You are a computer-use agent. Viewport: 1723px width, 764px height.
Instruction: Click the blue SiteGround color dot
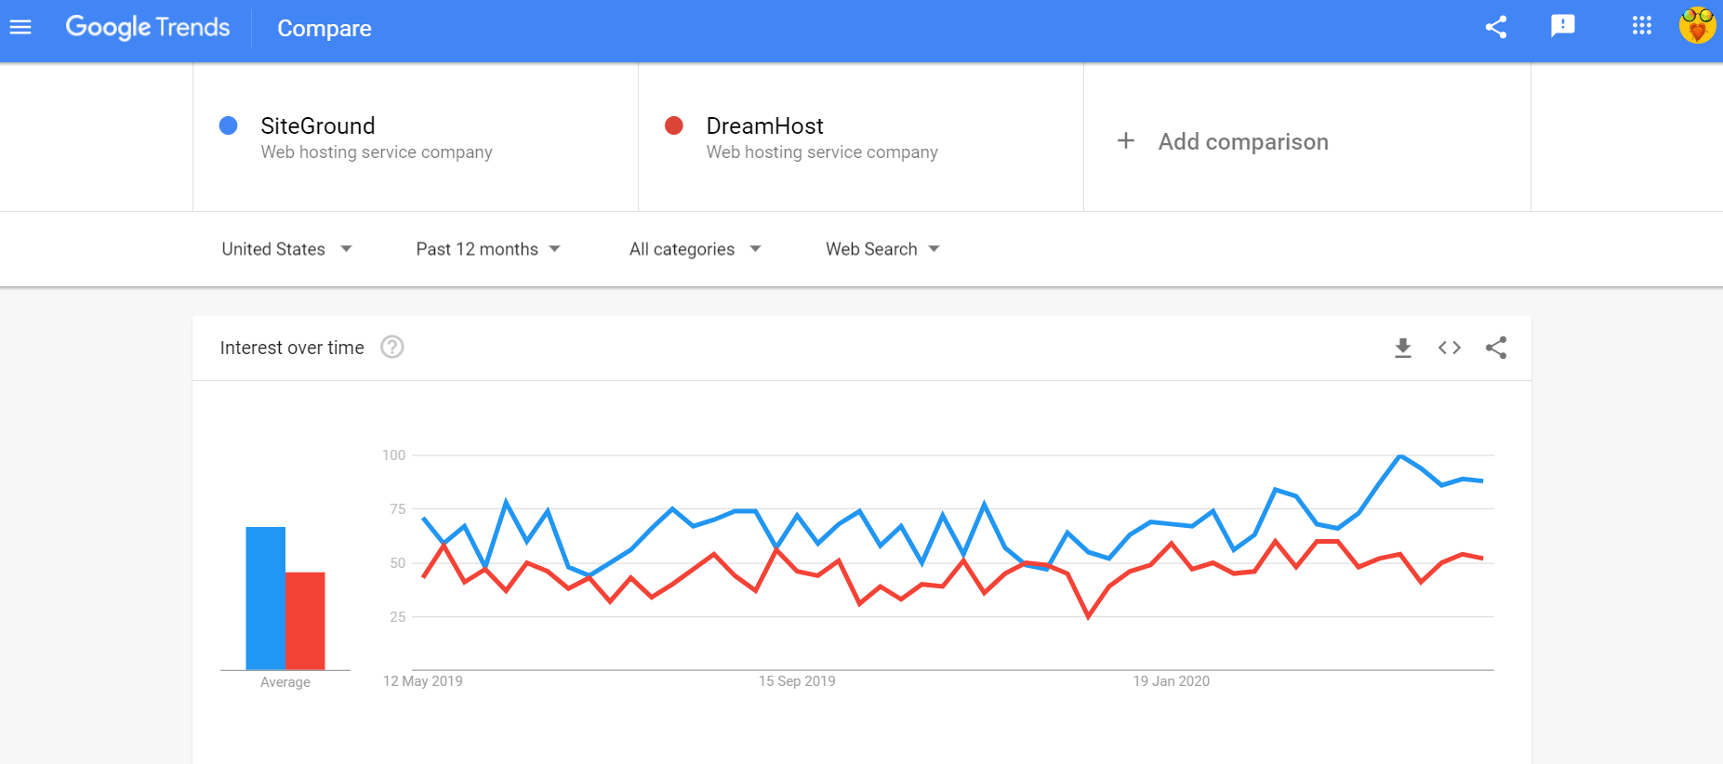[228, 125]
